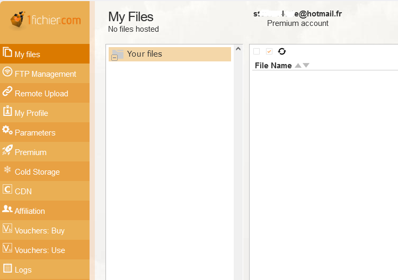This screenshot has width=398, height=280.
Task: Select My files in sidebar menu
Action: coord(28,54)
